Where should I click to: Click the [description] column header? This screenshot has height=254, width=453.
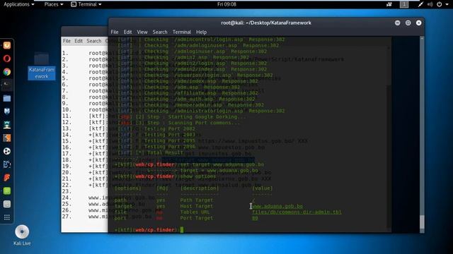200,188
